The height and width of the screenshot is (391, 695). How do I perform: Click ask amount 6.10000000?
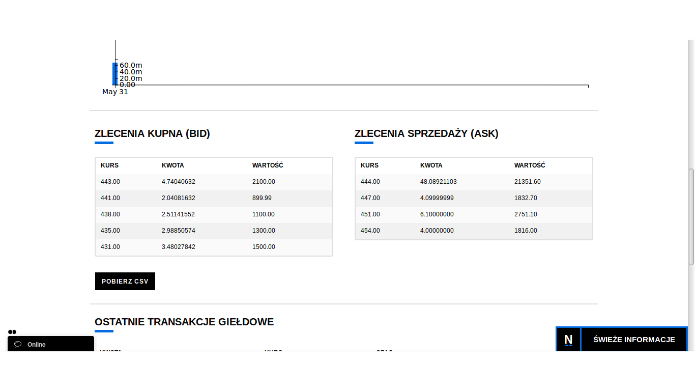437,214
